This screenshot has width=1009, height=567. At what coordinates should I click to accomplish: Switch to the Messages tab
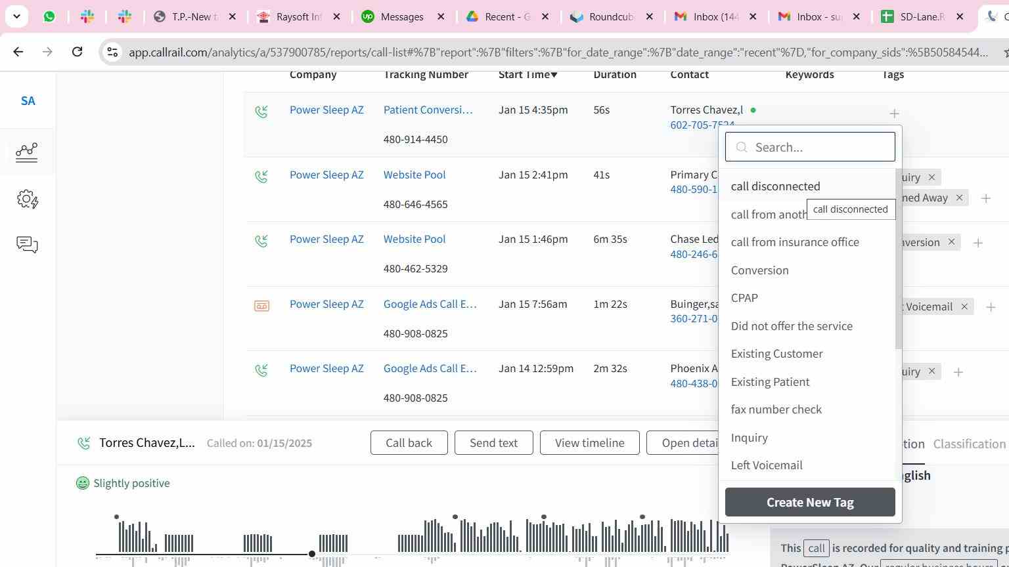tap(403, 16)
